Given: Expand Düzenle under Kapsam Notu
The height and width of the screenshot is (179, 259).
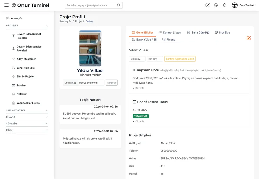Looking at the screenshot, I should click(139, 88).
